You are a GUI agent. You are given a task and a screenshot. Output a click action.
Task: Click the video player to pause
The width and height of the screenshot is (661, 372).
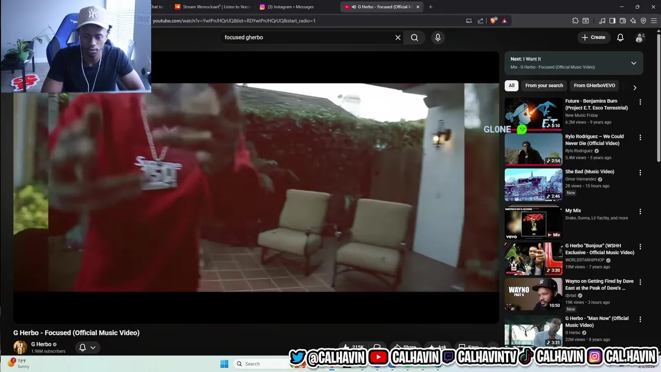(256, 187)
